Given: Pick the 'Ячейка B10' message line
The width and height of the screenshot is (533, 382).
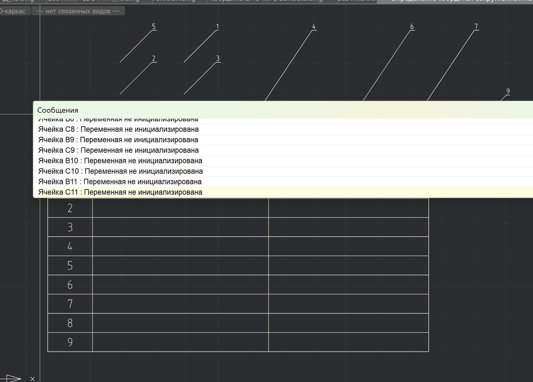Looking at the screenshot, I should click(x=120, y=161).
